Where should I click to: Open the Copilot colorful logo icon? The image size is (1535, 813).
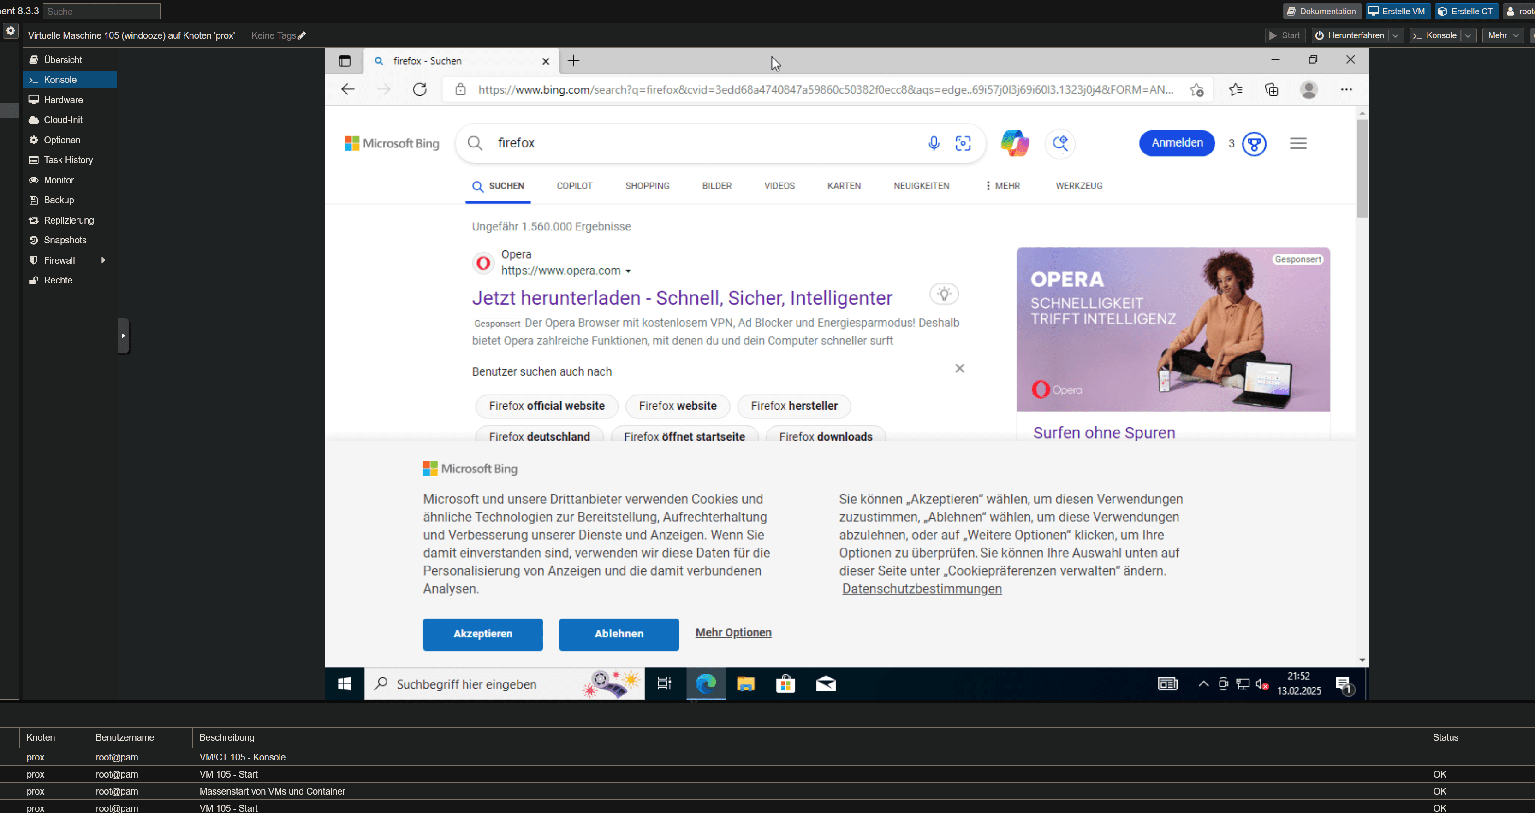(x=1015, y=143)
